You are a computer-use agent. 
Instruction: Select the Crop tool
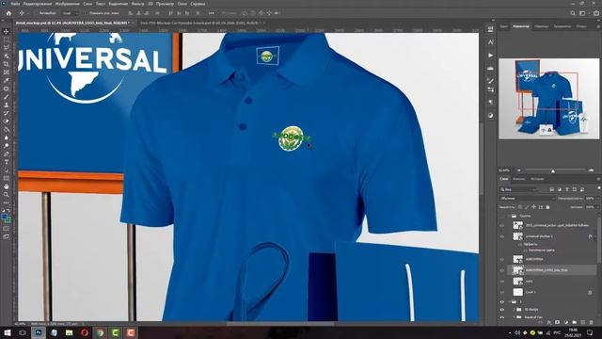point(7,64)
